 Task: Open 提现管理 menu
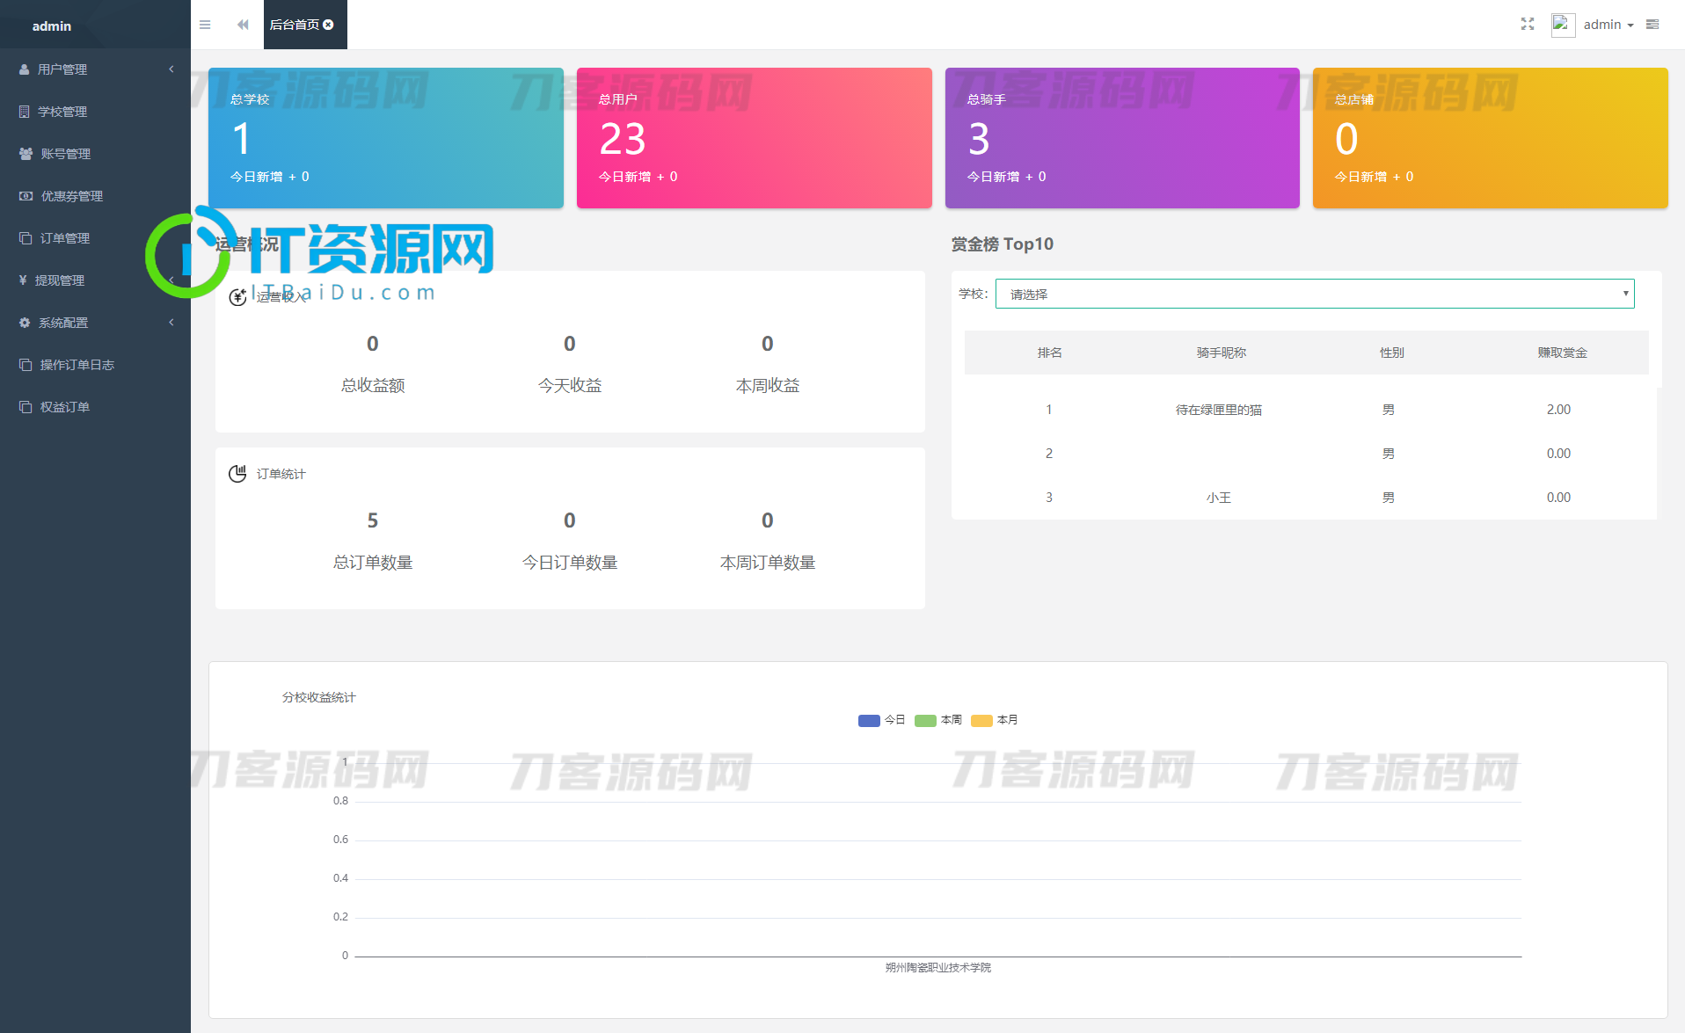pos(95,280)
